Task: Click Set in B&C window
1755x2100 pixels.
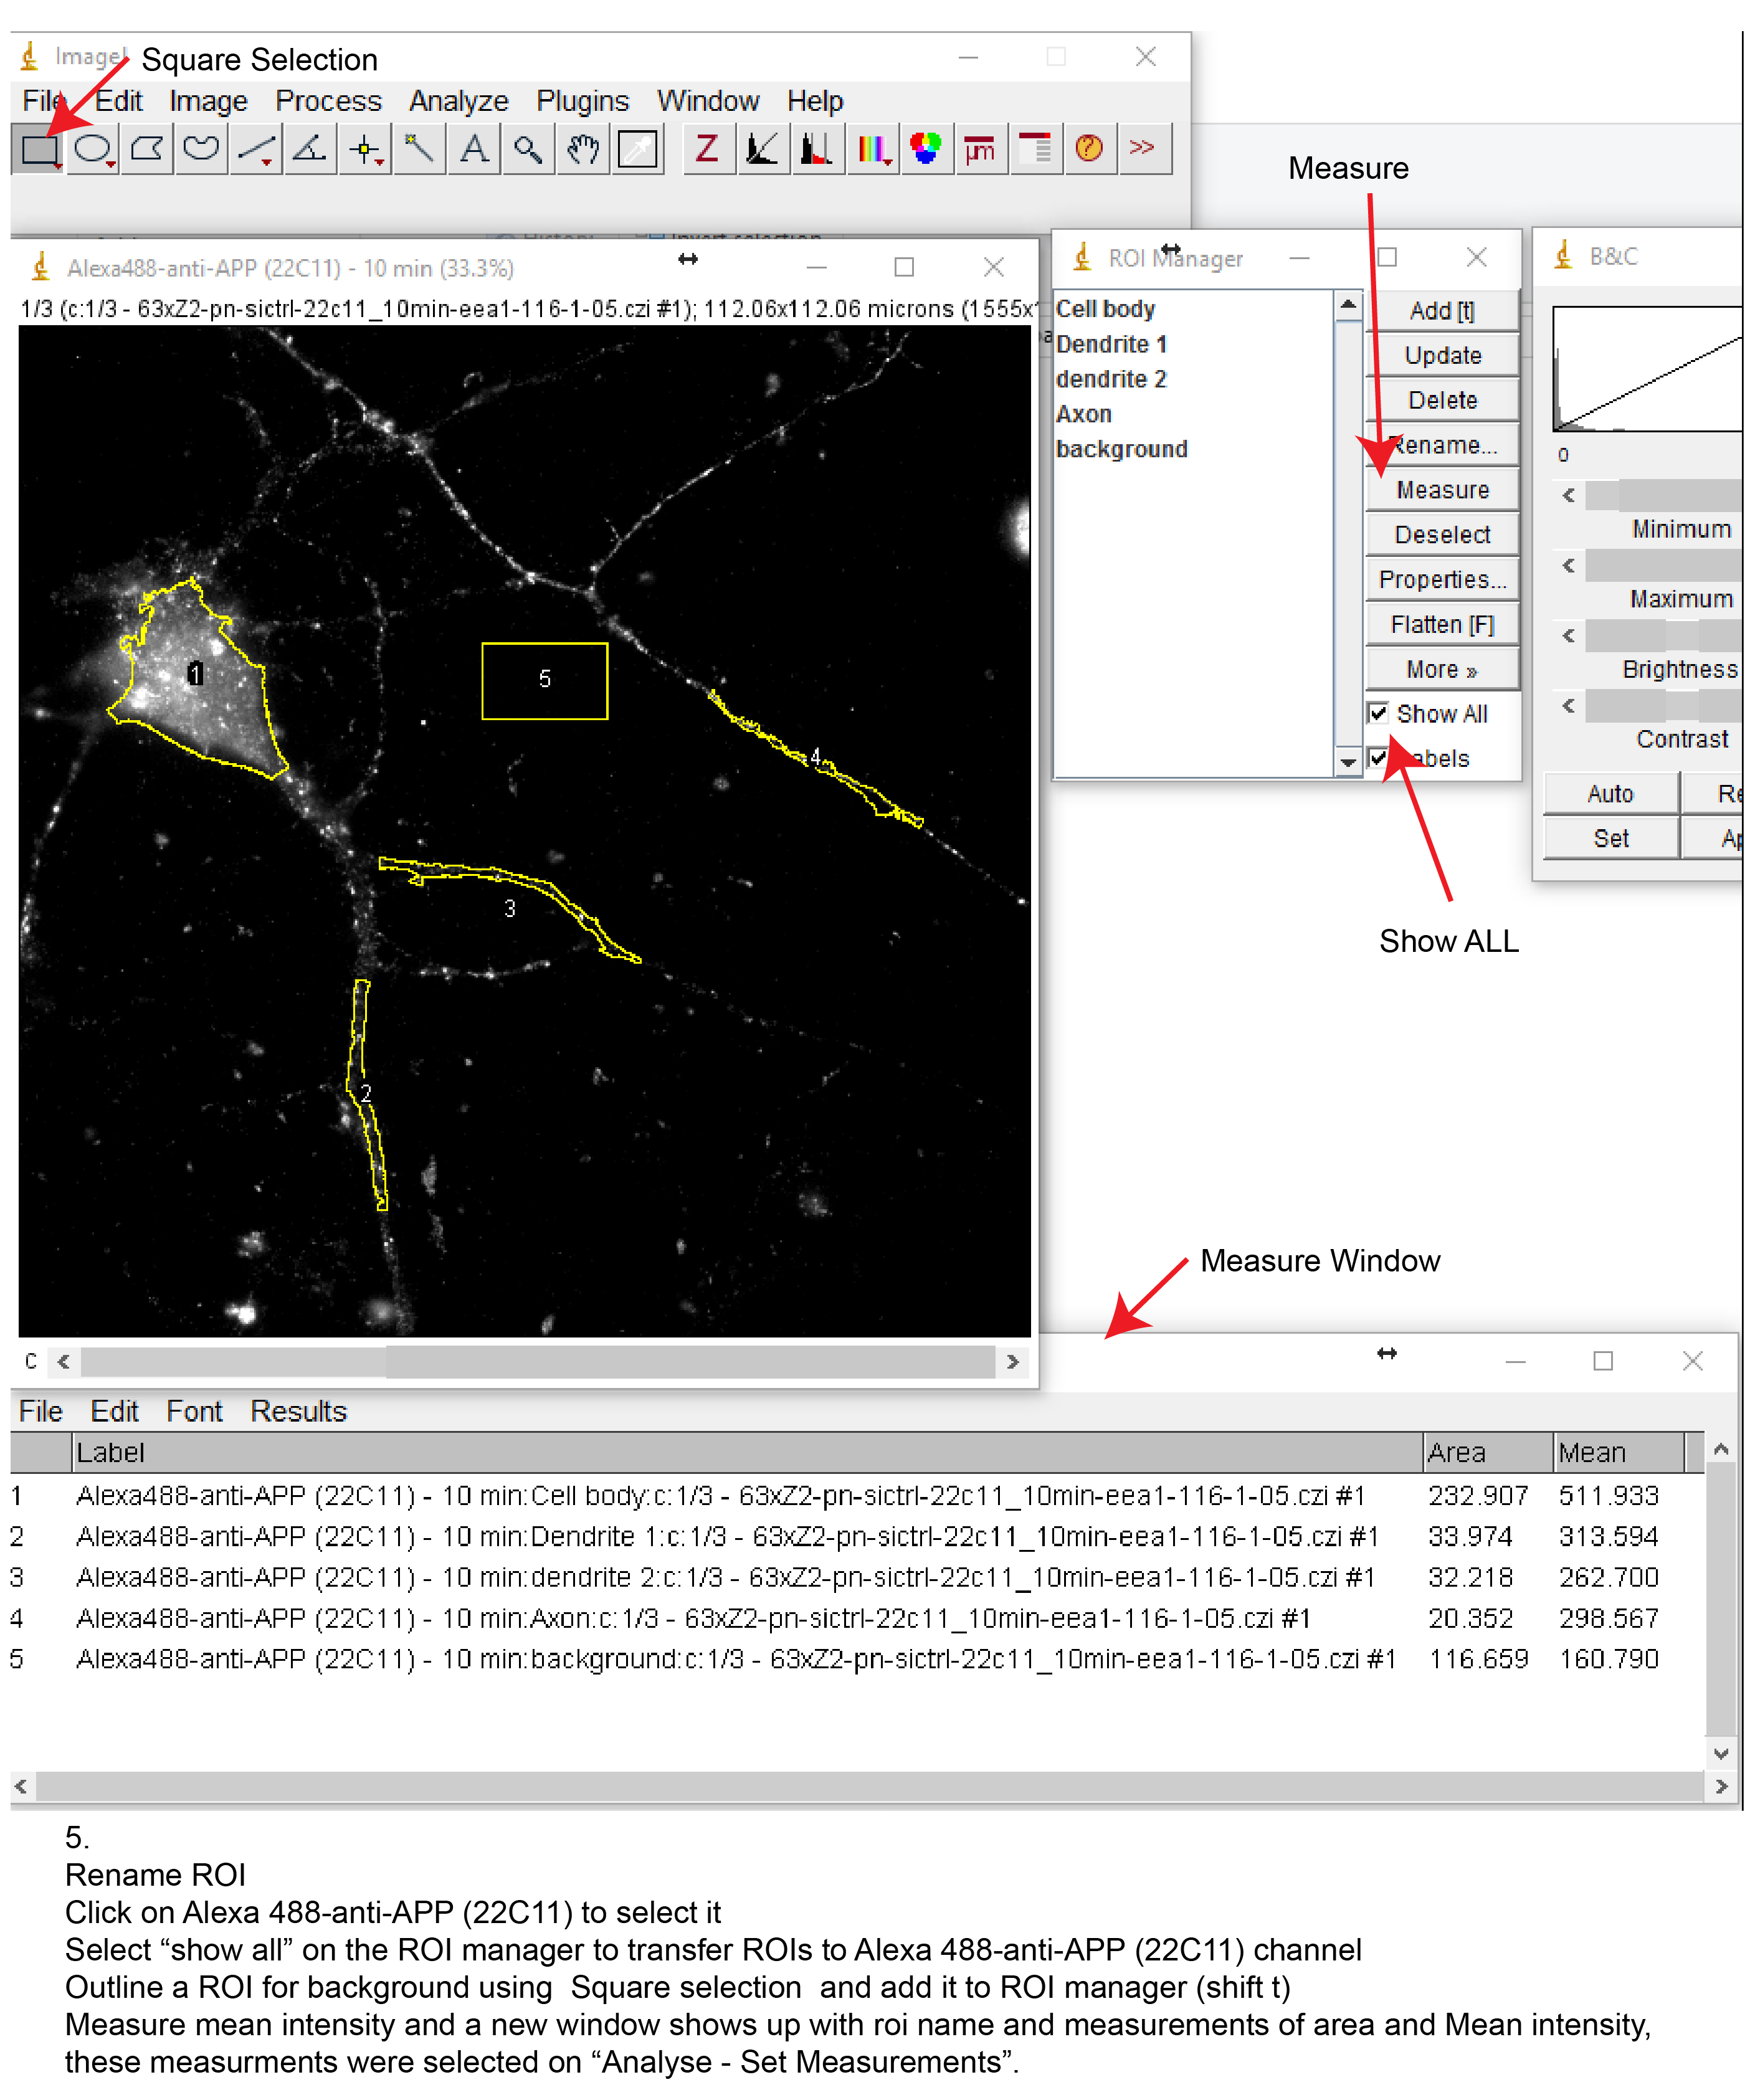Action: 1610,839
